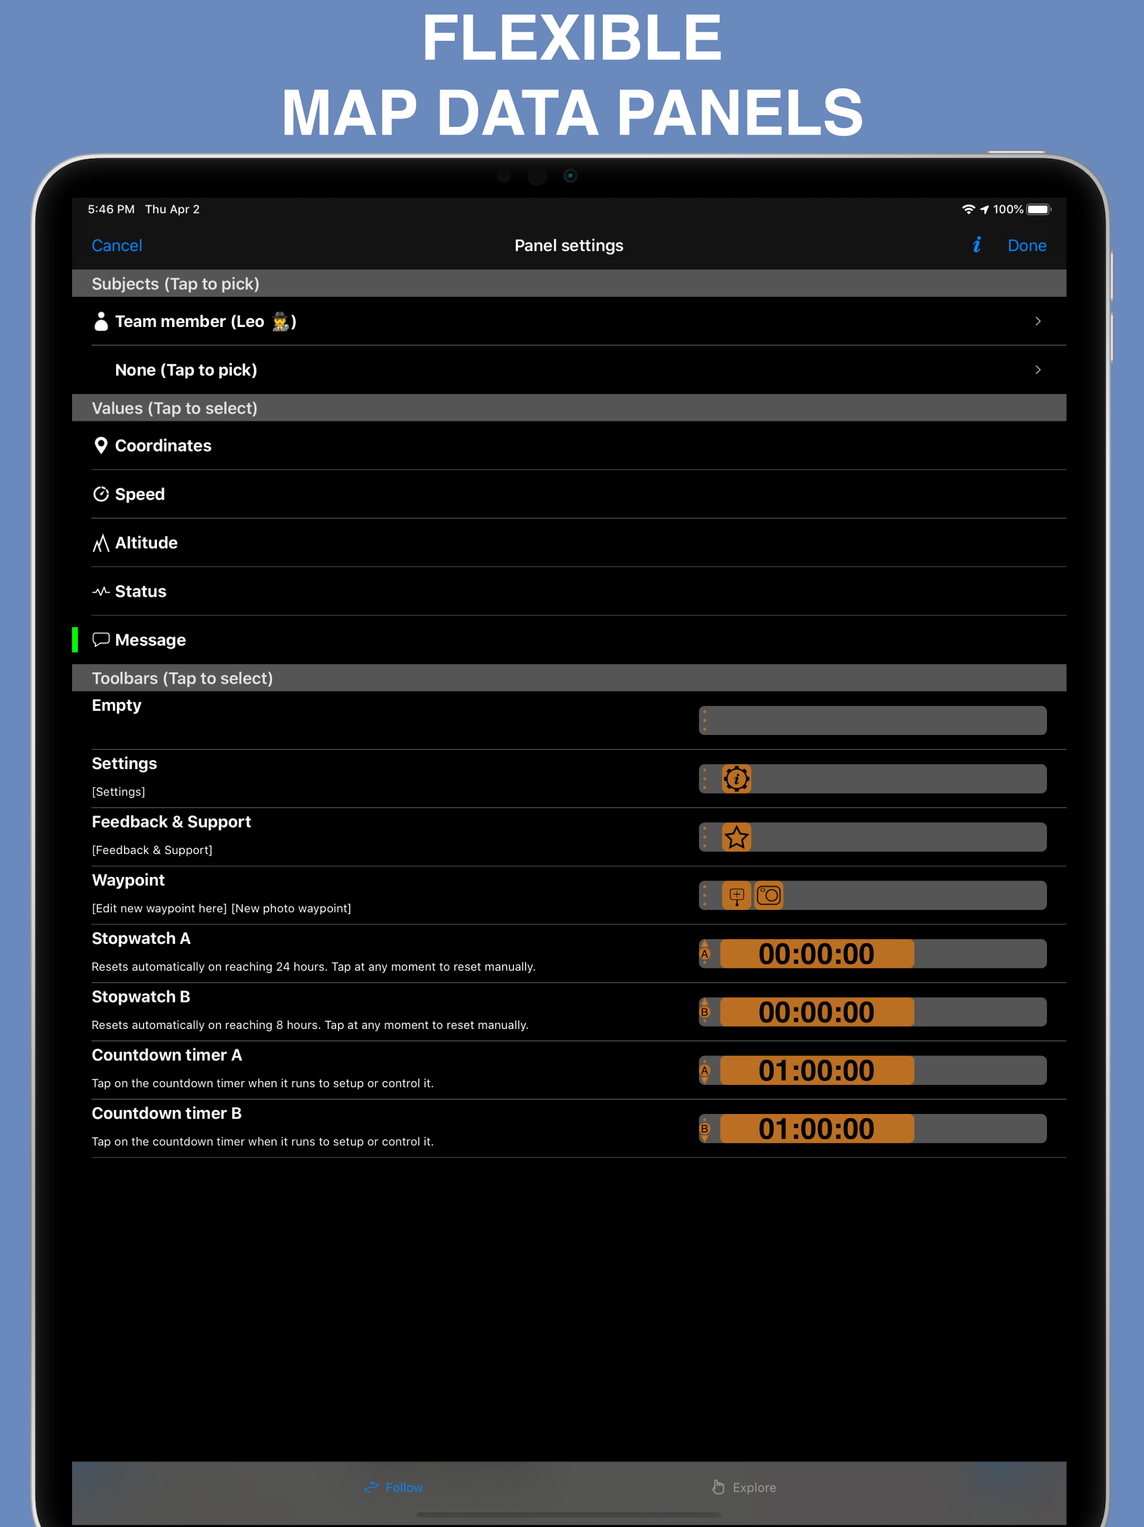Tap the Coordinates pin icon
Image resolution: width=1144 pixels, height=1527 pixels.
point(101,446)
